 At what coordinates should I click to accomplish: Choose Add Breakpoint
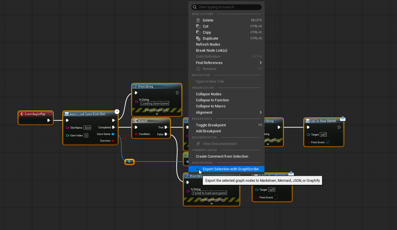click(x=226, y=131)
